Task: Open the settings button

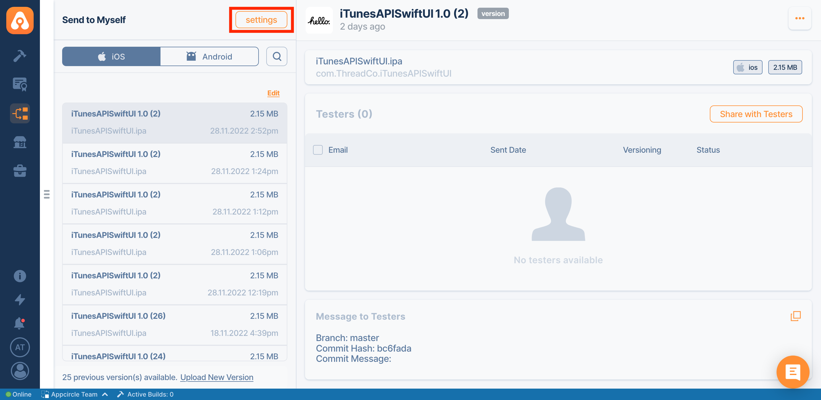Action: coord(261,20)
